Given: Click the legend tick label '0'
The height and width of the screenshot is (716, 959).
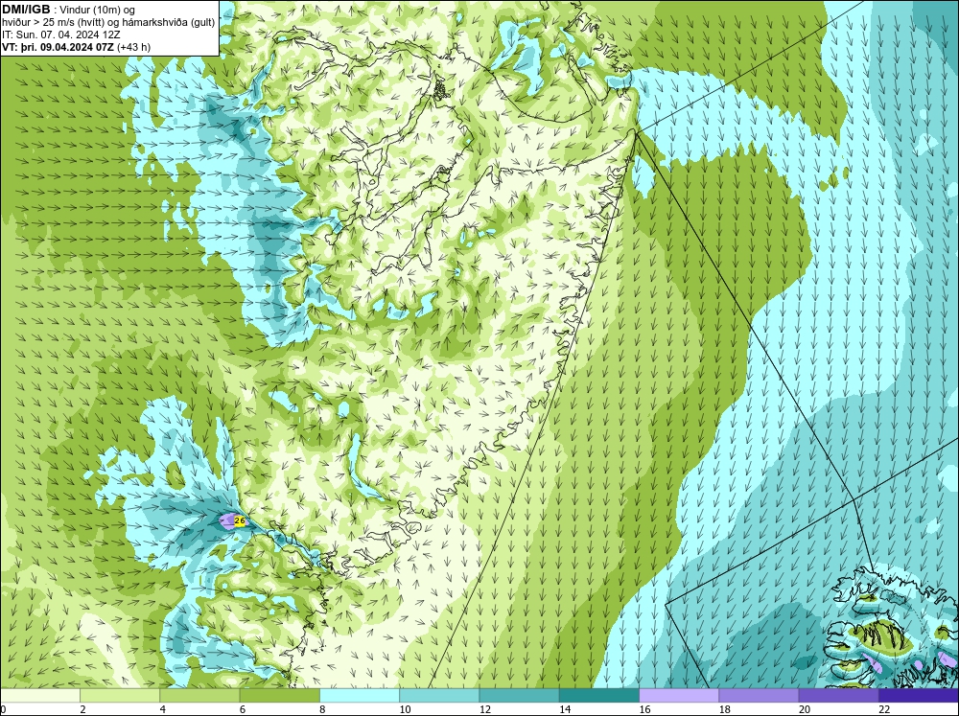Looking at the screenshot, I should point(3,709).
